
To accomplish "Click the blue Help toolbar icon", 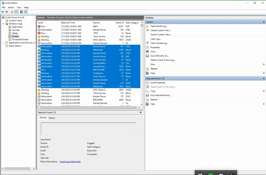I will pos(21,12).
